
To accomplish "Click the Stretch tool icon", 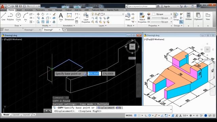I will click(x=38, y=22).
